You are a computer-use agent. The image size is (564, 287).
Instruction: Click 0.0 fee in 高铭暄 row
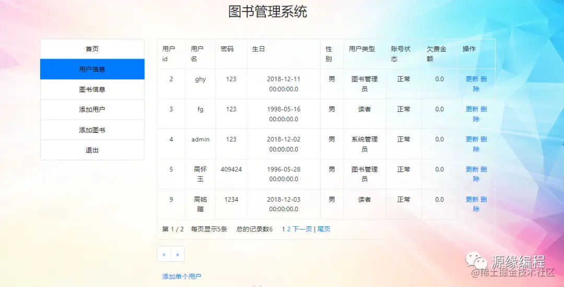coord(440,200)
